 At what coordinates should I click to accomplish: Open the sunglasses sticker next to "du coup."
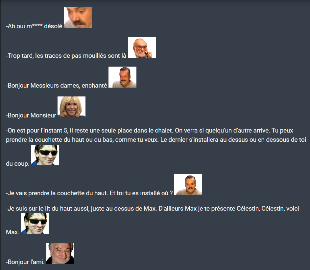coord(45,155)
